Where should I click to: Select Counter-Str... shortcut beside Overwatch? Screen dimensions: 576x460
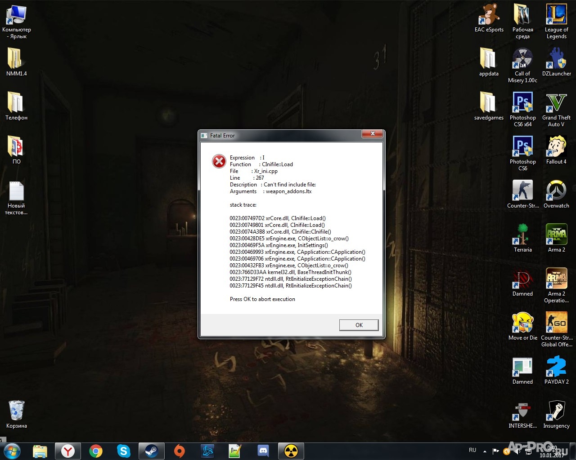click(x=523, y=194)
